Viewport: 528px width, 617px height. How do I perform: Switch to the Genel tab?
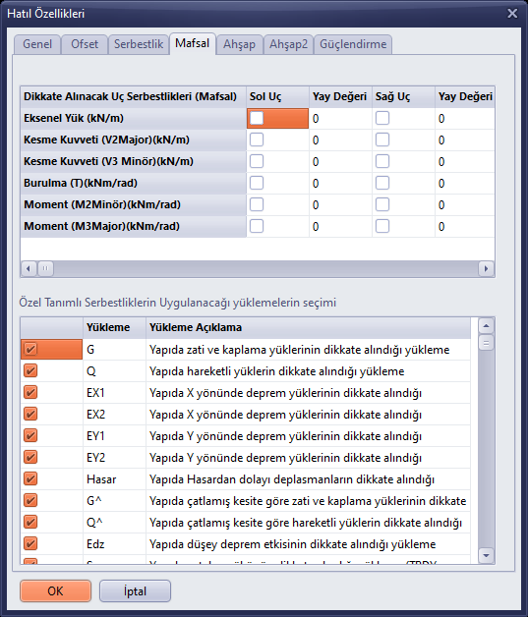click(37, 44)
